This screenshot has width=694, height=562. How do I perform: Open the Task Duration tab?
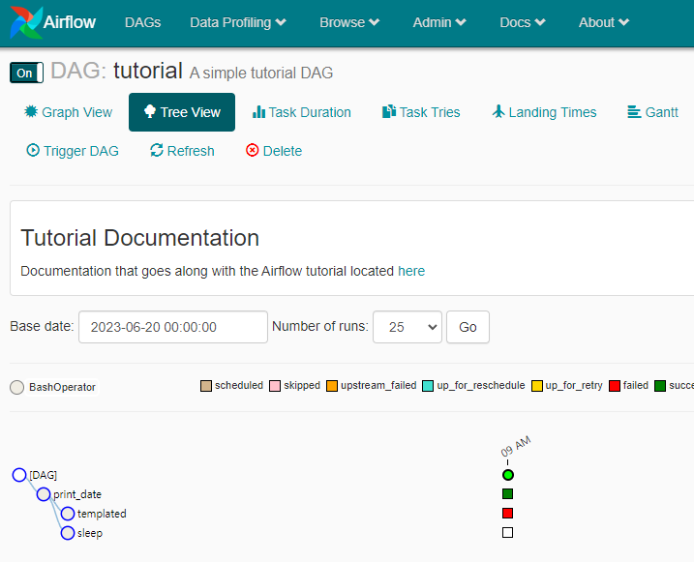tap(301, 112)
